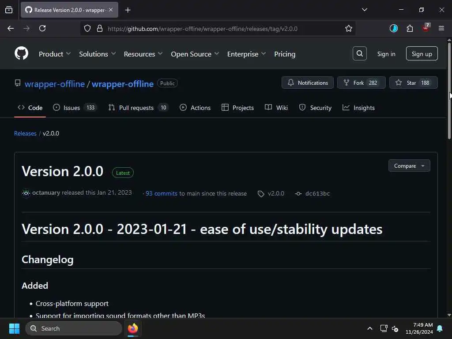The image size is (452, 339).
Task: Click the repository icon beside wrapper-offline
Action: (18, 83)
